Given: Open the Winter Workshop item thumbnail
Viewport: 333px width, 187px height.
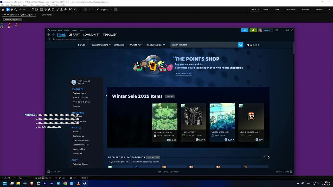Looking at the screenshot, I should pos(222,116).
